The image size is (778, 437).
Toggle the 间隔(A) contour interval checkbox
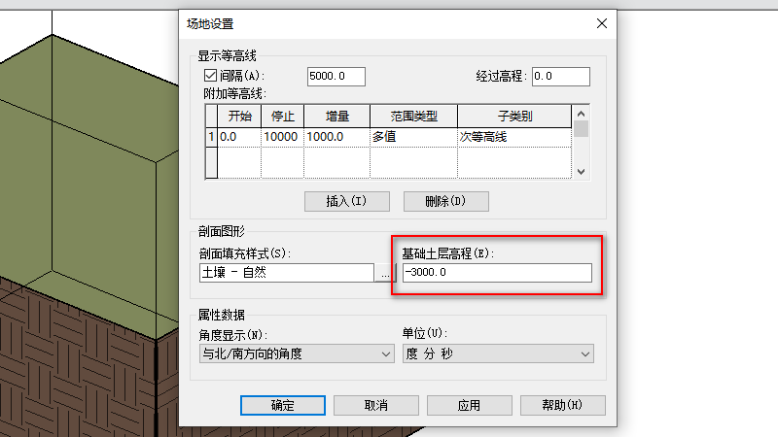[x=210, y=76]
